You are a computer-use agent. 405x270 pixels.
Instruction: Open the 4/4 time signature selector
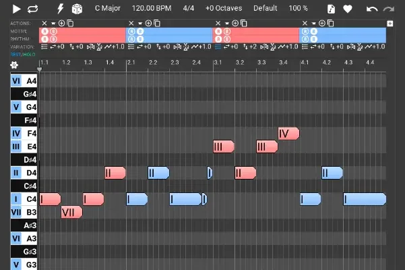click(x=190, y=9)
